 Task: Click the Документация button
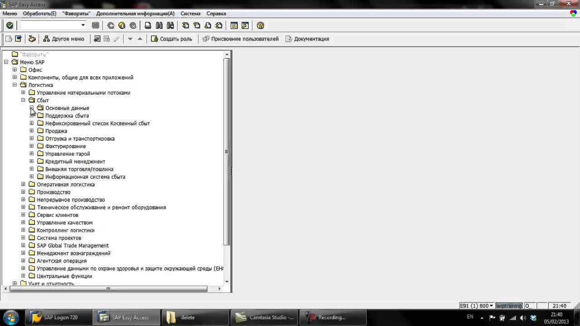tap(307, 39)
